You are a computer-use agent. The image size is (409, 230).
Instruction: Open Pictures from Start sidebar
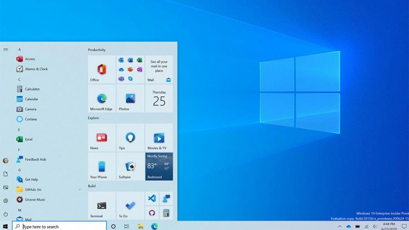[6, 187]
